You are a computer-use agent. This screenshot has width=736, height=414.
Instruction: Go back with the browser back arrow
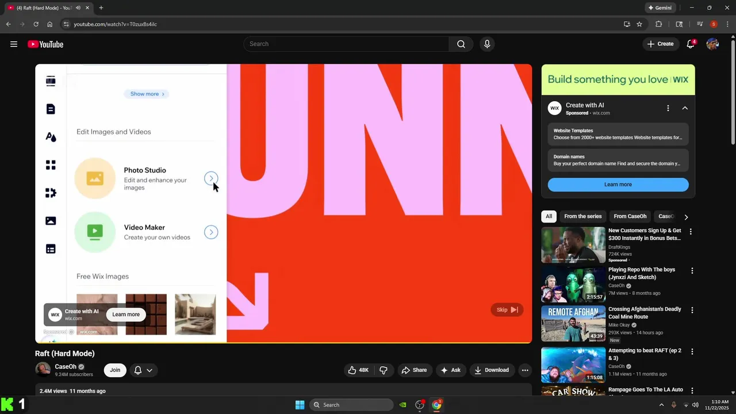9,24
